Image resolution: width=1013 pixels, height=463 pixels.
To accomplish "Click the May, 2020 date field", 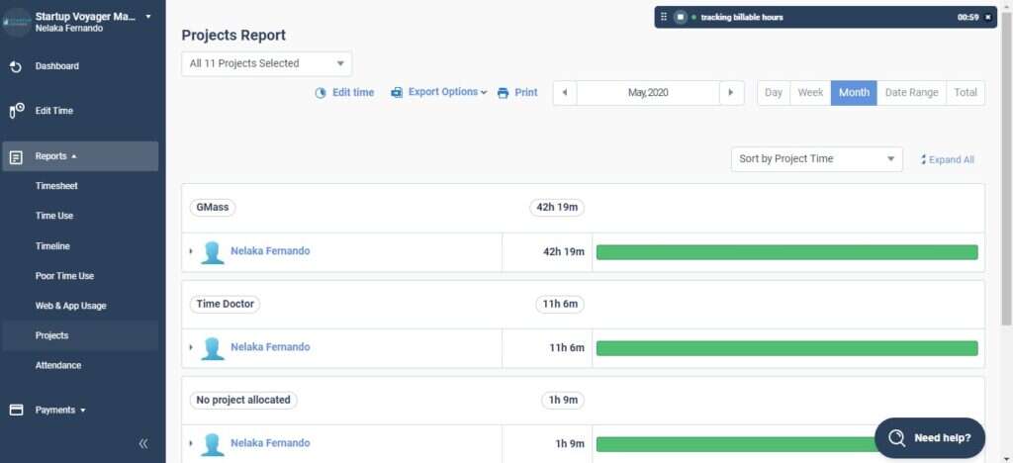I will point(648,92).
